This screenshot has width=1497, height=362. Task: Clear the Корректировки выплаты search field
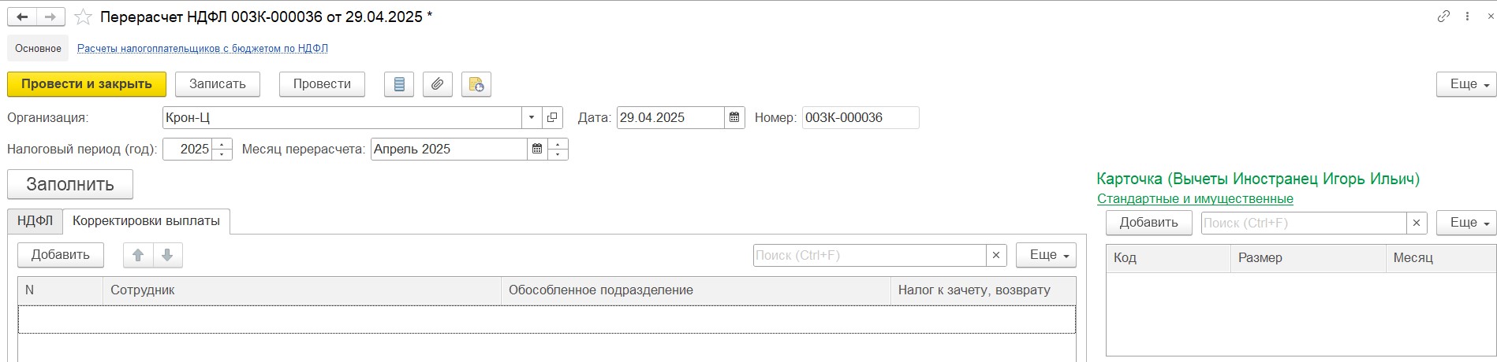tap(996, 255)
